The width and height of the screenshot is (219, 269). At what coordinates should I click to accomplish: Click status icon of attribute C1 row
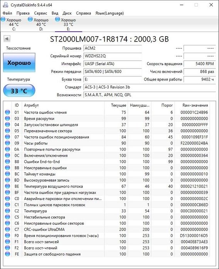click(x=7, y=205)
